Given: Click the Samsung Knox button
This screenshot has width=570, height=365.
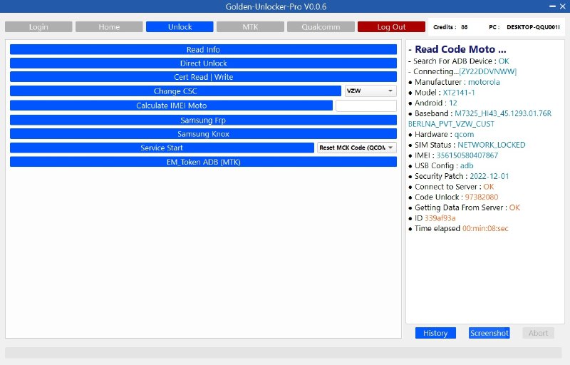Looking at the screenshot, I should pyautogui.click(x=203, y=134).
